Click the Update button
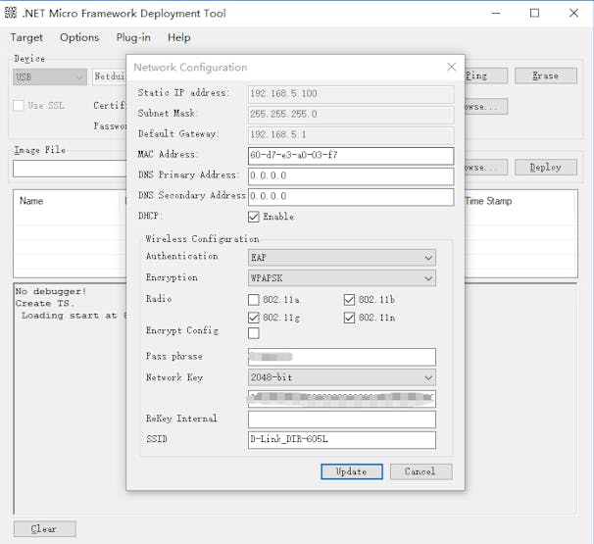Viewport: 594px width, 544px height. [352, 471]
